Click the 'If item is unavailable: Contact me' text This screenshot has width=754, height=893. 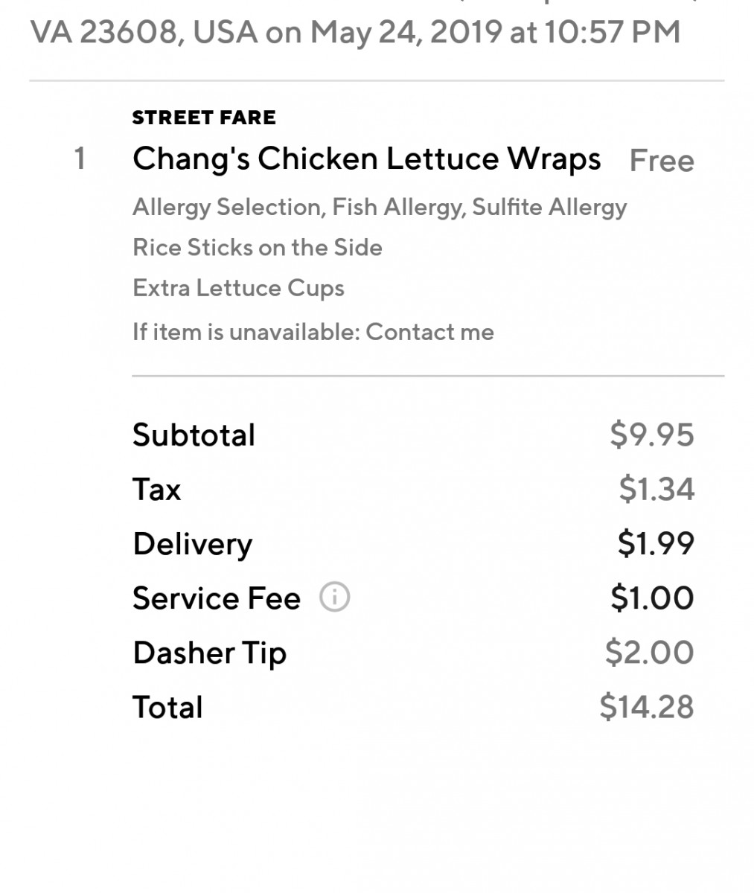pos(313,331)
